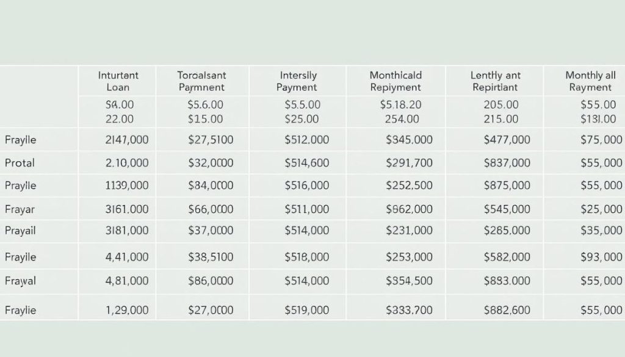Click the "Prayail" row label
This screenshot has width=625, height=357.
(21, 231)
